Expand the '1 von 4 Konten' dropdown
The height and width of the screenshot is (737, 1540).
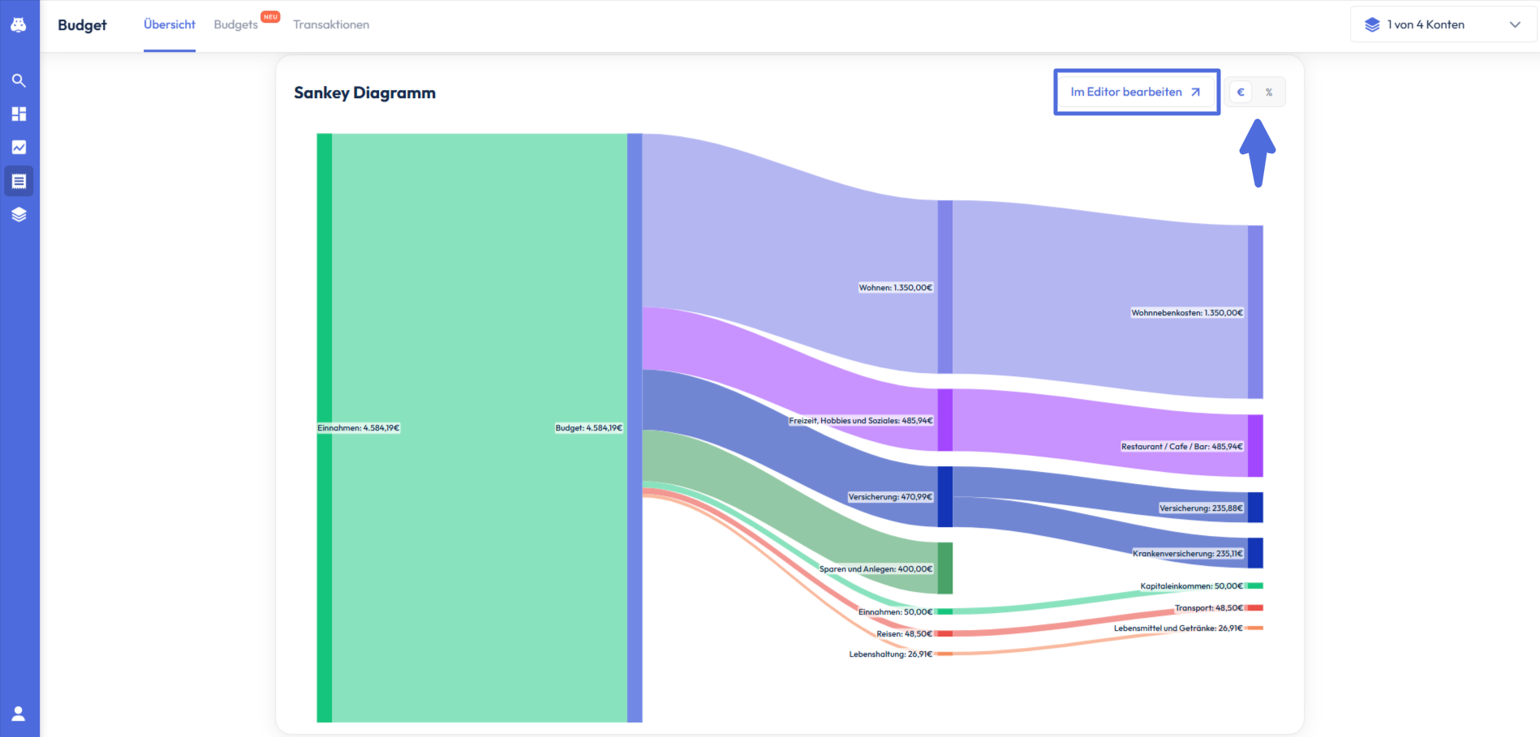pos(1426,25)
